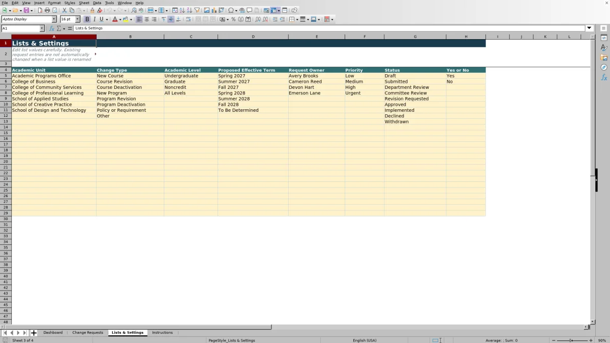Click the Clone Formatting paintbrush icon

pos(92,10)
